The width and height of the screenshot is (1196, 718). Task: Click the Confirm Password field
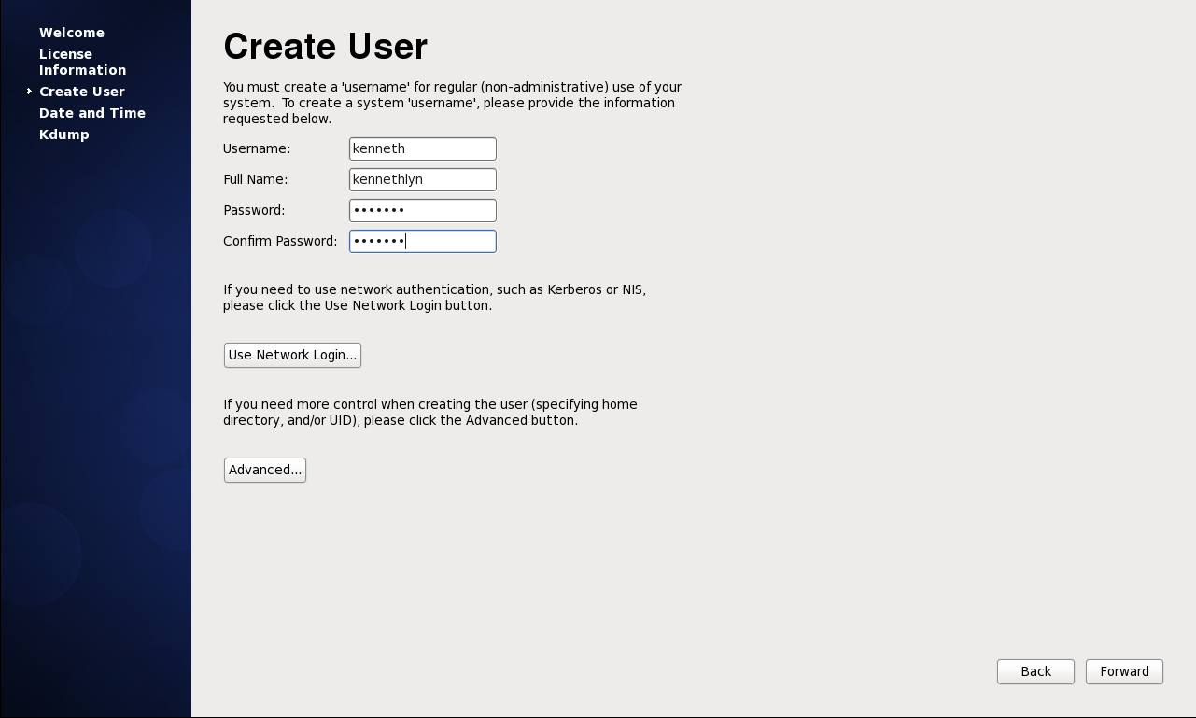[422, 241]
